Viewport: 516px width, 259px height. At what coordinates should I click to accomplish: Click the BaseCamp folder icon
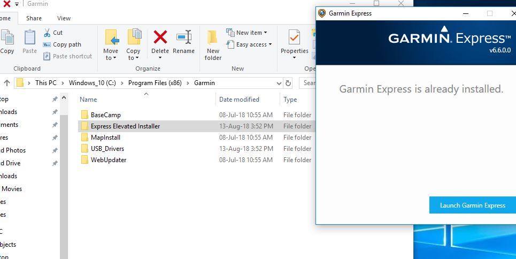84,115
